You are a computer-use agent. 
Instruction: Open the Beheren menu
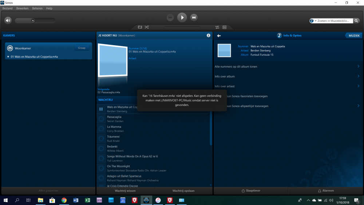point(37,8)
